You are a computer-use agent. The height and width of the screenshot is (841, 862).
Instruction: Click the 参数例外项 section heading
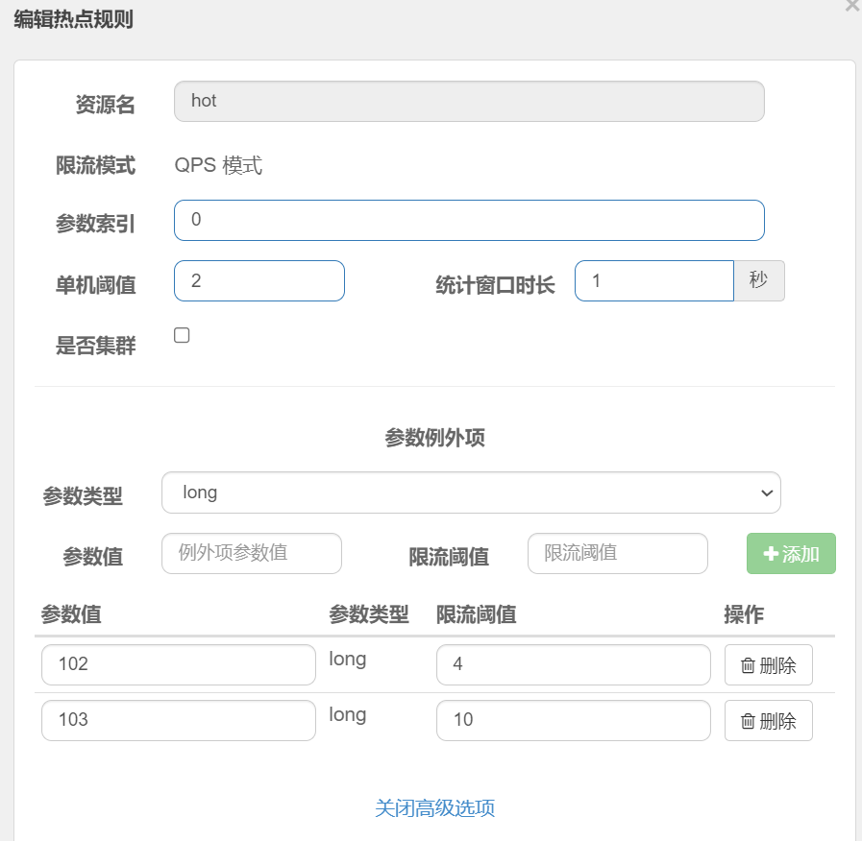coord(435,438)
